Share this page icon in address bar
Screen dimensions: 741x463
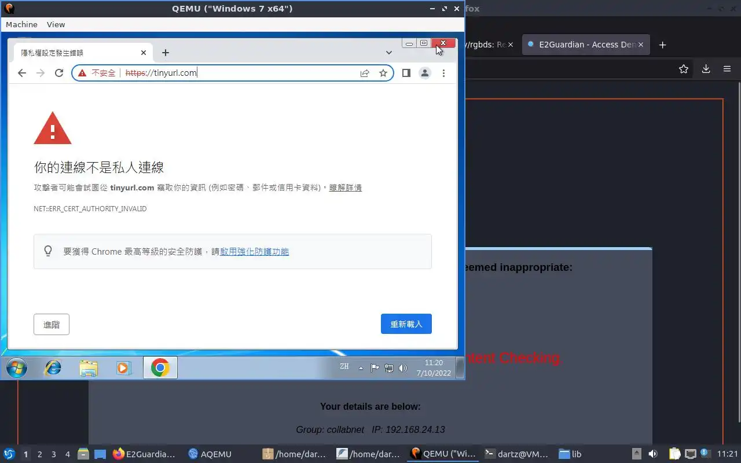click(x=365, y=73)
